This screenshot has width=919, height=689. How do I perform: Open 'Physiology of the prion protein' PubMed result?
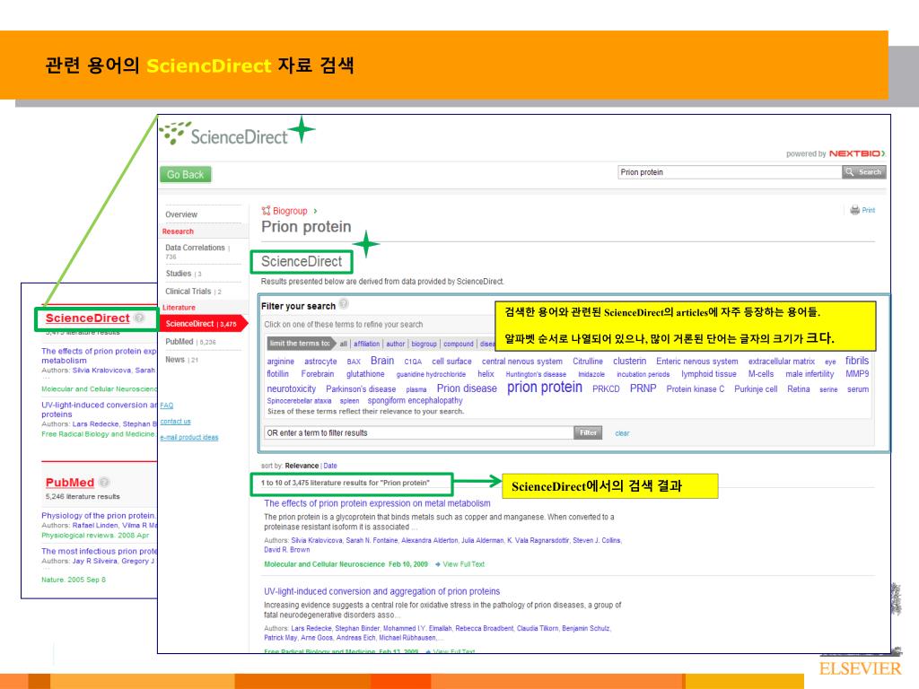(99, 516)
